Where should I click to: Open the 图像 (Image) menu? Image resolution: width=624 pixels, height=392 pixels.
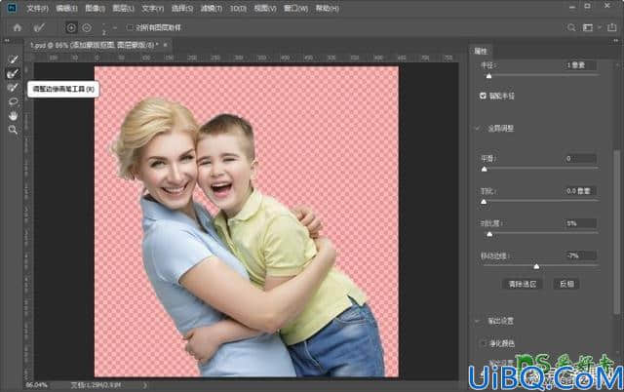96,8
